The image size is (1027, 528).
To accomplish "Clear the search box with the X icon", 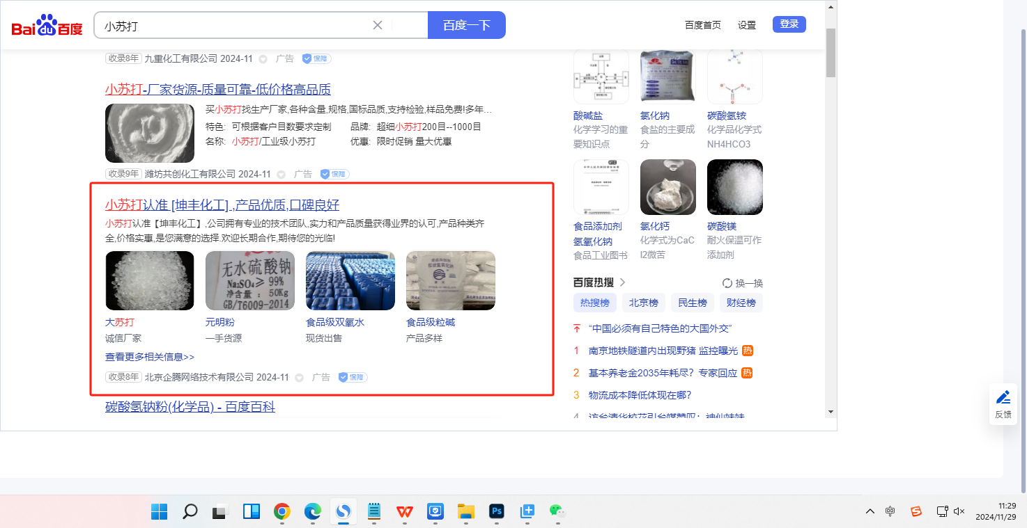I will point(378,25).
